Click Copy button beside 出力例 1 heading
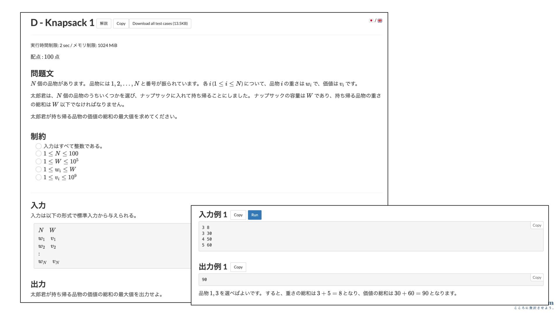560x315 pixels. point(238,267)
